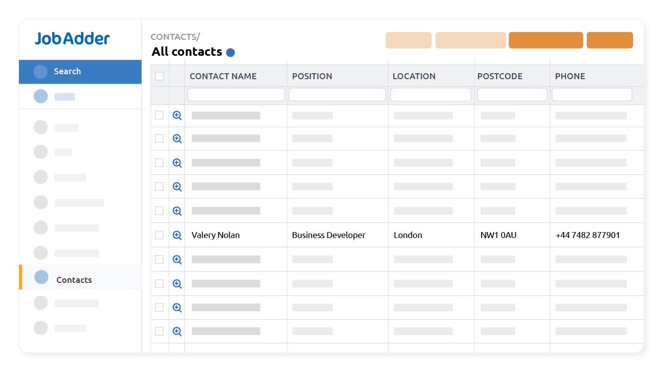
Task: Open the magnifier preview below Valery Nolan's row
Action: (x=176, y=259)
